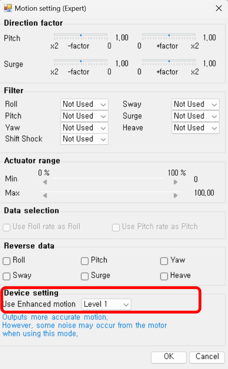Enable the Roll reverse data checkbox
The width and height of the screenshot is (228, 369).
click(x=7, y=261)
